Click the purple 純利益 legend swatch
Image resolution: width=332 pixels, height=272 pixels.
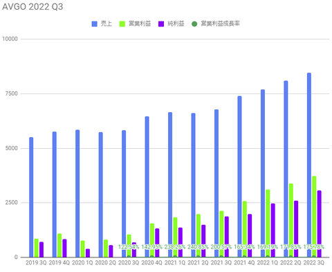tap(161, 24)
